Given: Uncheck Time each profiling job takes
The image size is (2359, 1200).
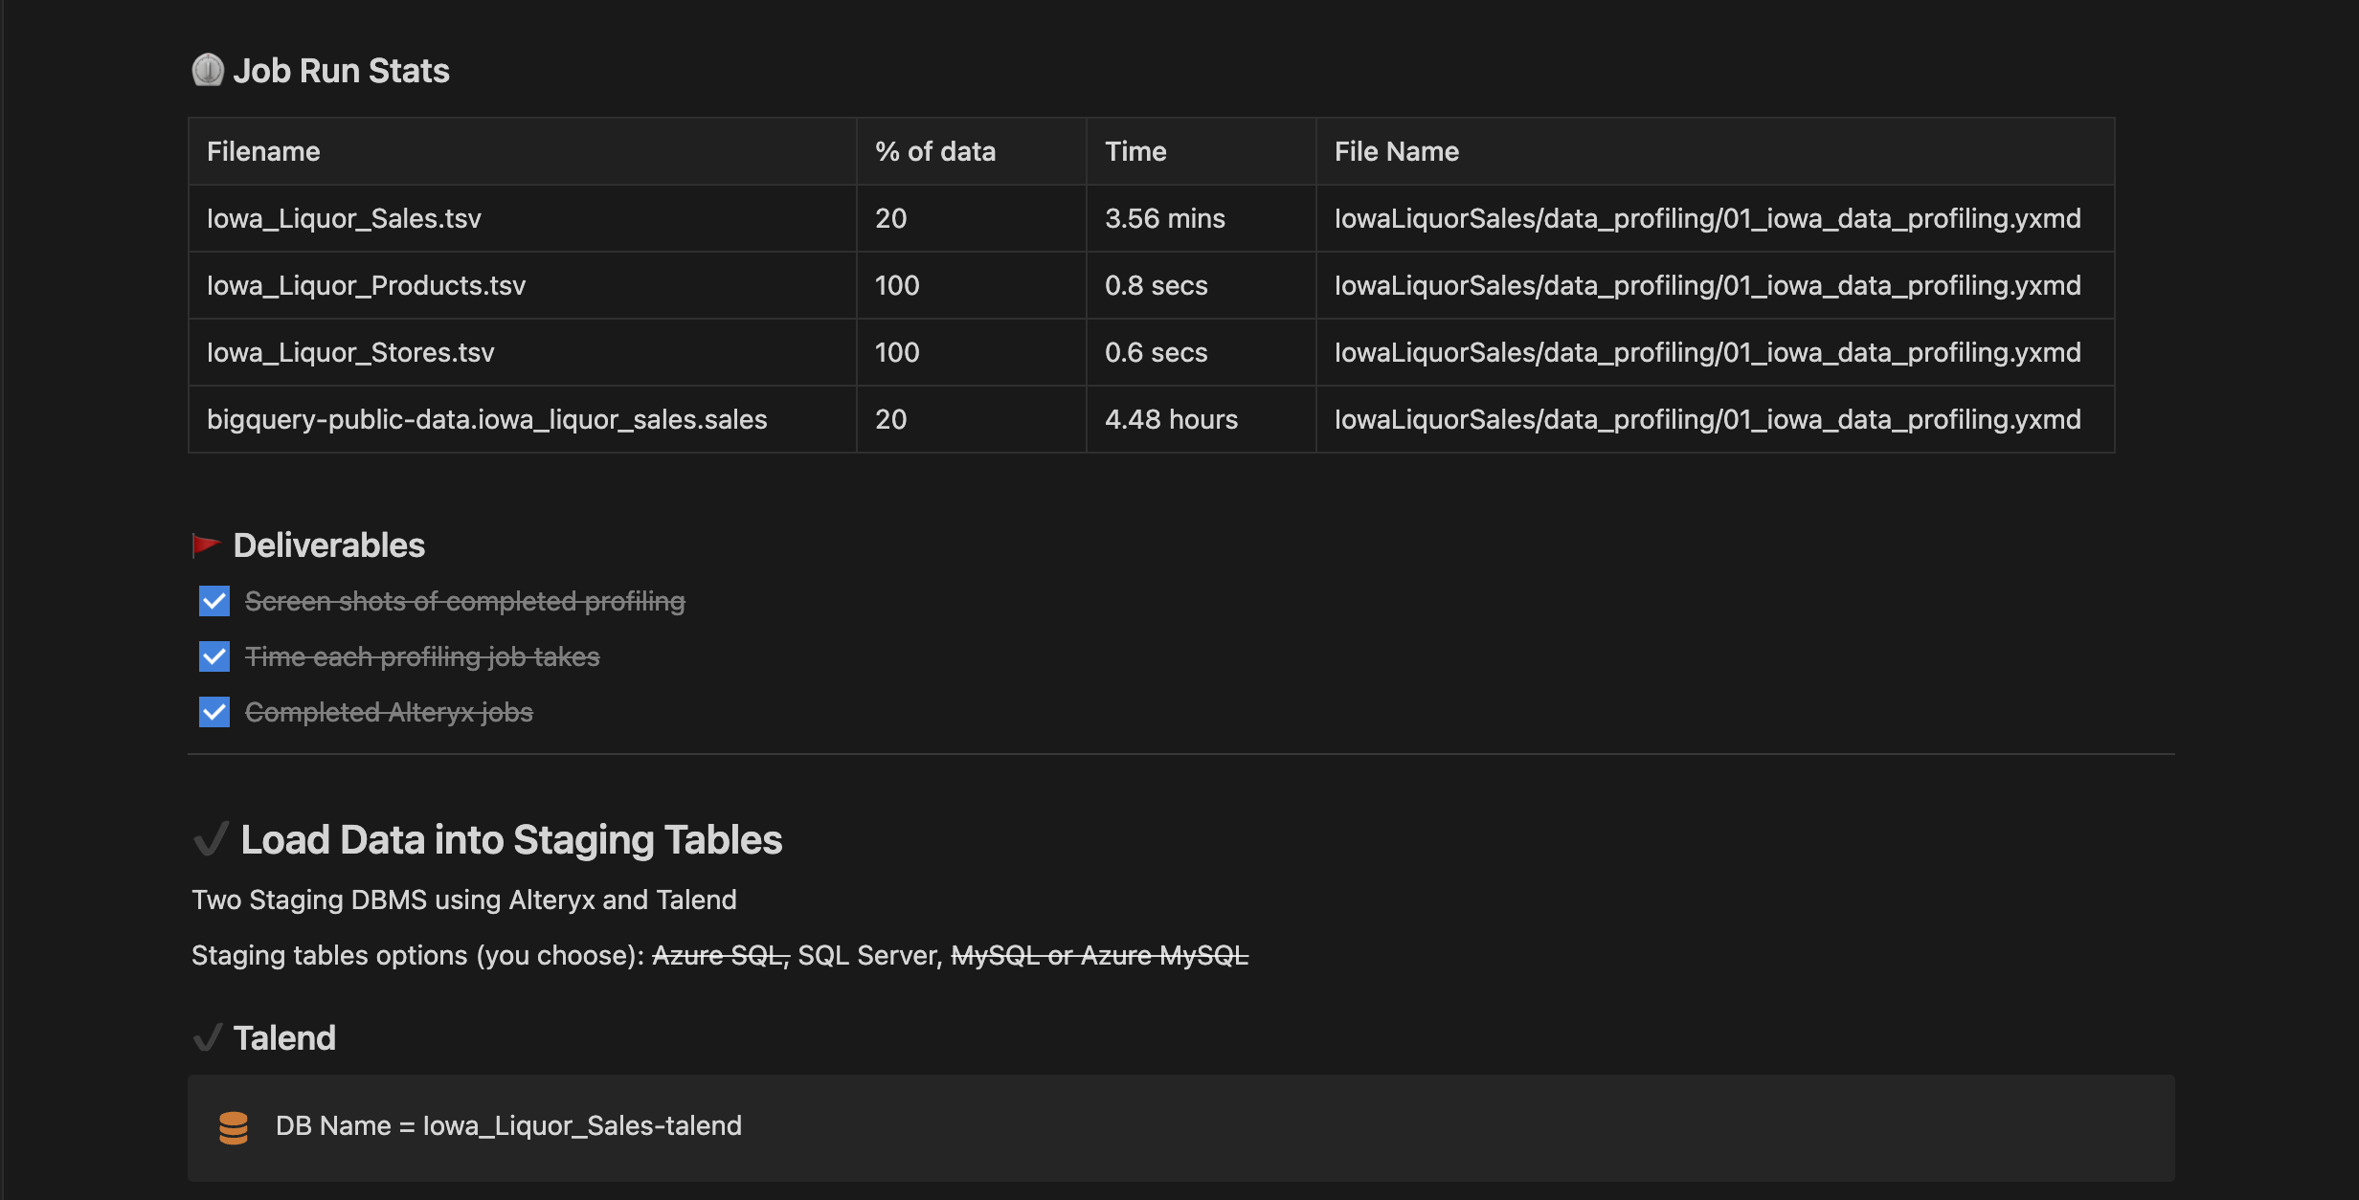Looking at the screenshot, I should [213, 656].
